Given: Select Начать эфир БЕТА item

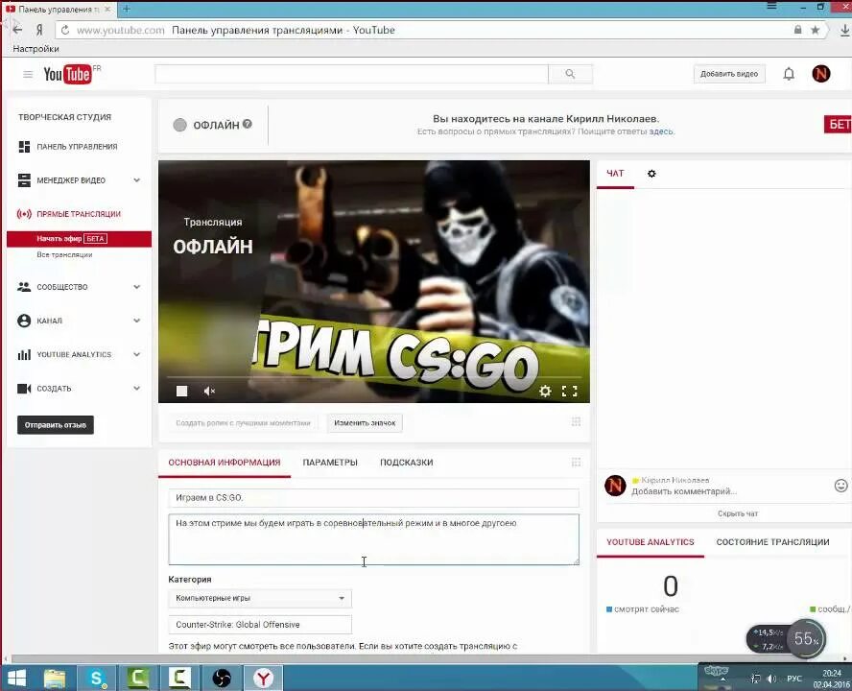Looking at the screenshot, I should coord(79,239).
